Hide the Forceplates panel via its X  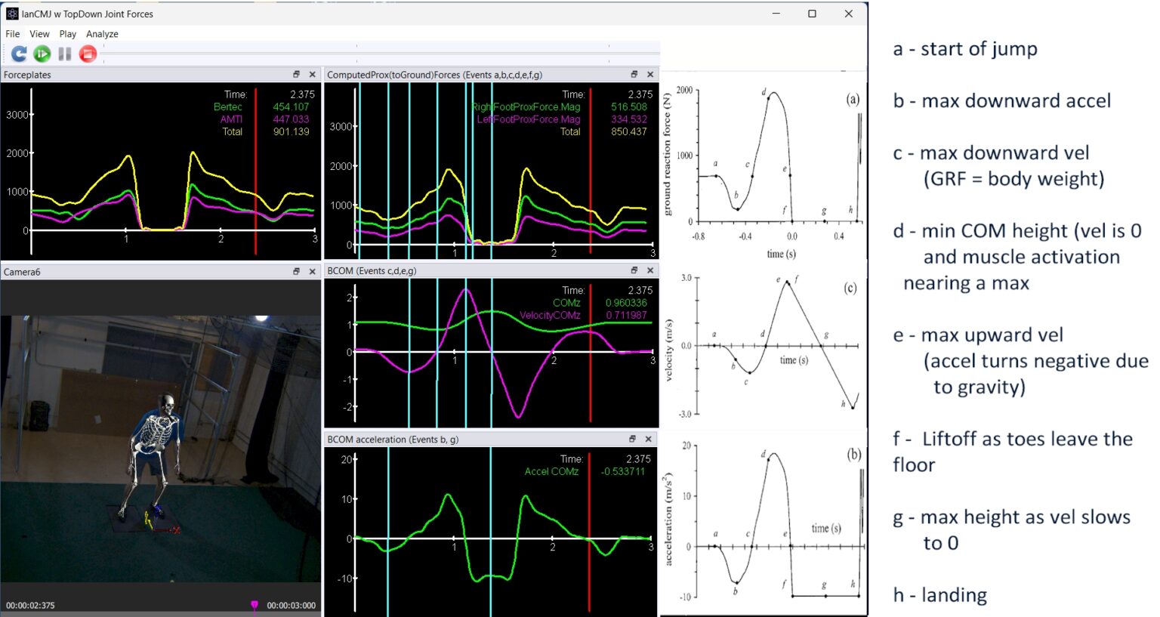tap(313, 75)
